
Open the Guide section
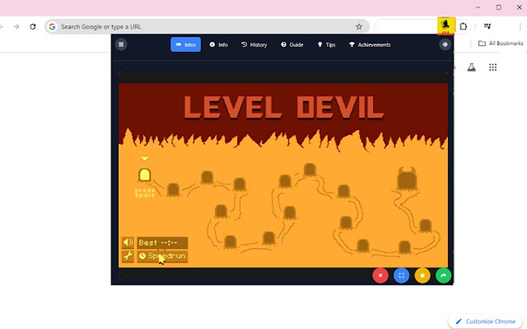[292, 44]
